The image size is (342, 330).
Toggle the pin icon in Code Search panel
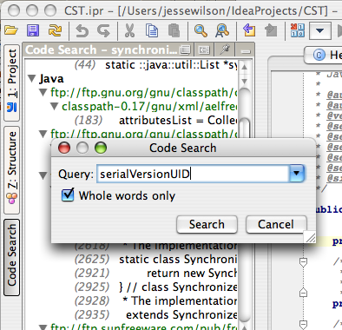pyautogui.click(x=225, y=49)
